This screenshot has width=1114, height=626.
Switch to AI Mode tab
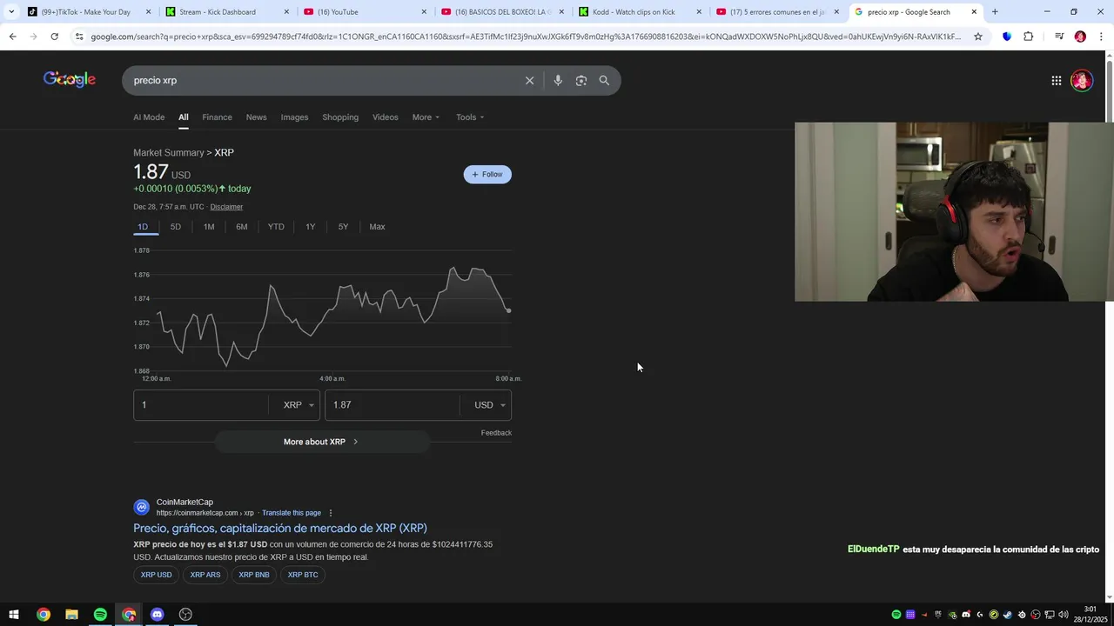coord(149,117)
